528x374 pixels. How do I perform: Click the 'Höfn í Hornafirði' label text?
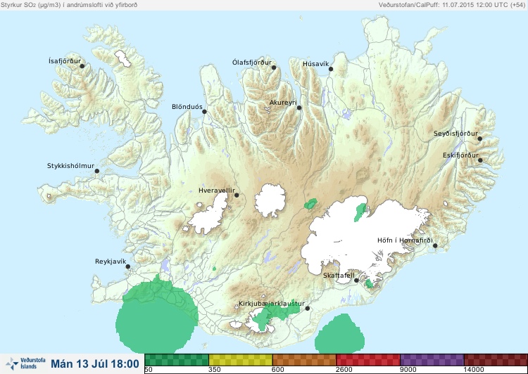coord(405,240)
